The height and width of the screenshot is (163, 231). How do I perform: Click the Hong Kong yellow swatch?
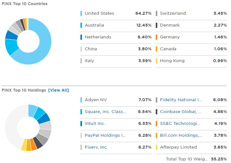(x=156, y=61)
